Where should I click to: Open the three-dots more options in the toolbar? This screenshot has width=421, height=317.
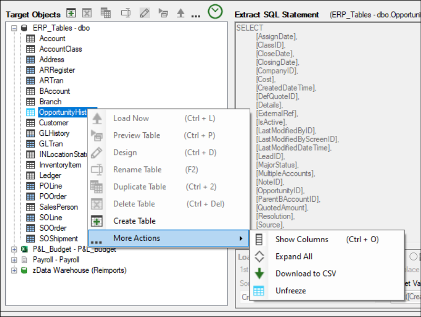(195, 15)
